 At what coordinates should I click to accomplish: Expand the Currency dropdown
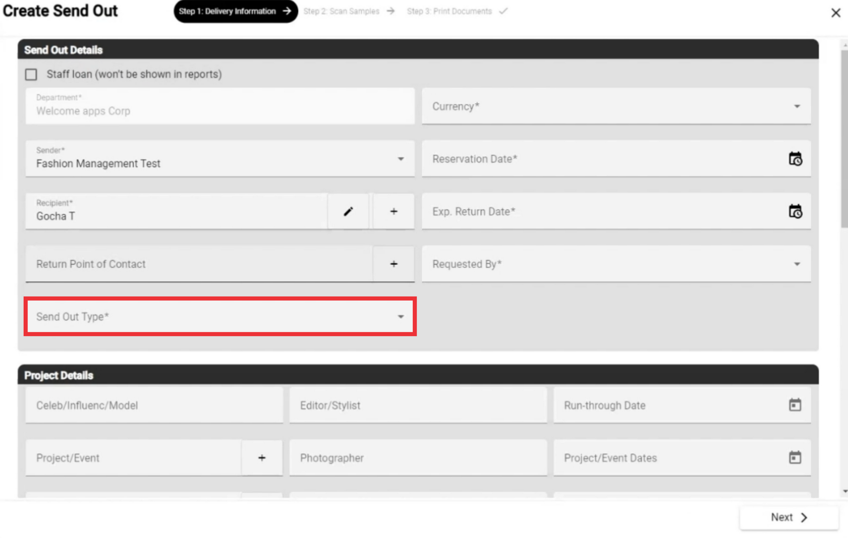tap(616, 106)
